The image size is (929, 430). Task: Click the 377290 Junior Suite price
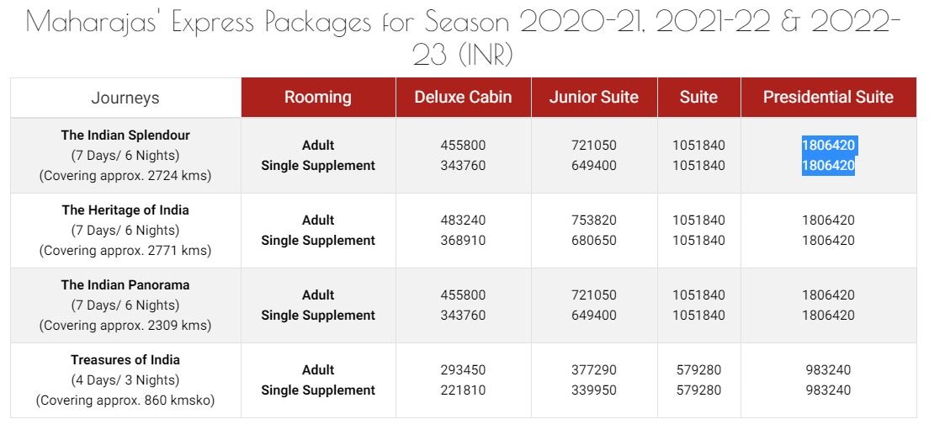tap(593, 369)
